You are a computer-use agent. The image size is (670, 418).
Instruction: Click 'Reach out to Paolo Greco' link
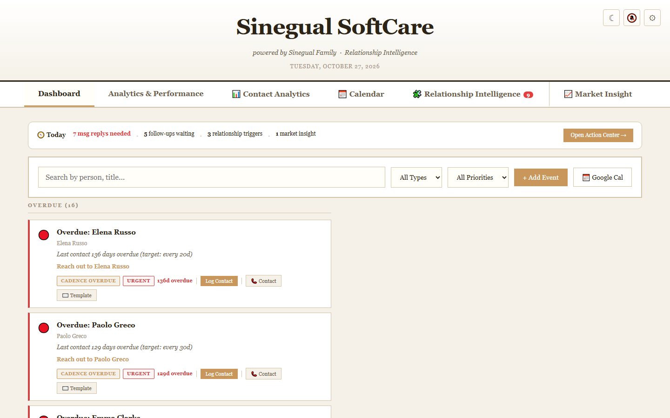pyautogui.click(x=93, y=359)
